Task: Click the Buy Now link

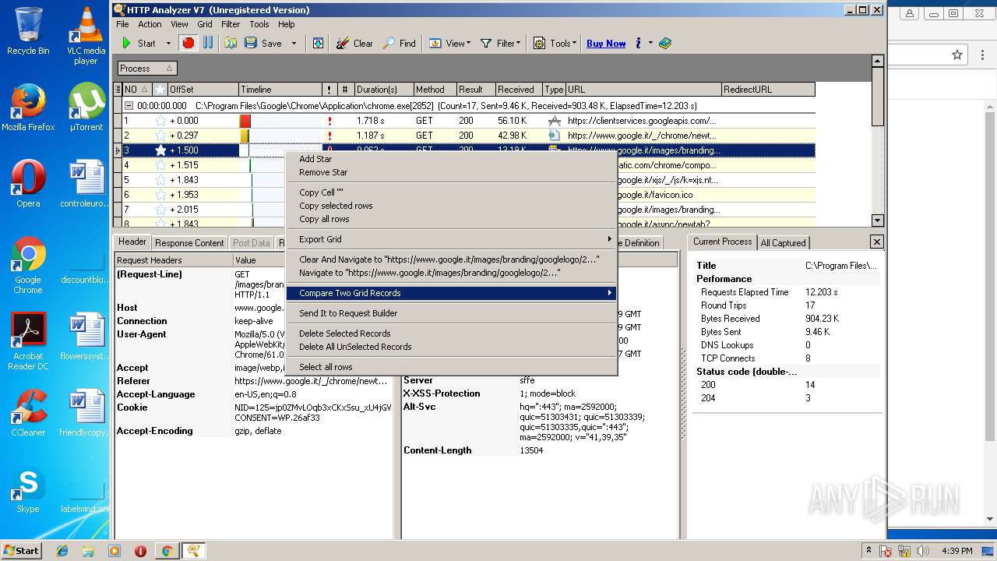Action: click(606, 44)
